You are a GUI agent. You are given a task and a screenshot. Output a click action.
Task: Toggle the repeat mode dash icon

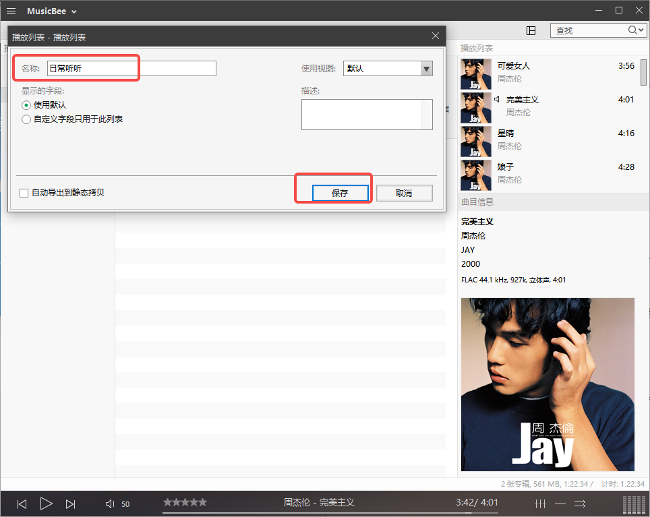coord(560,504)
